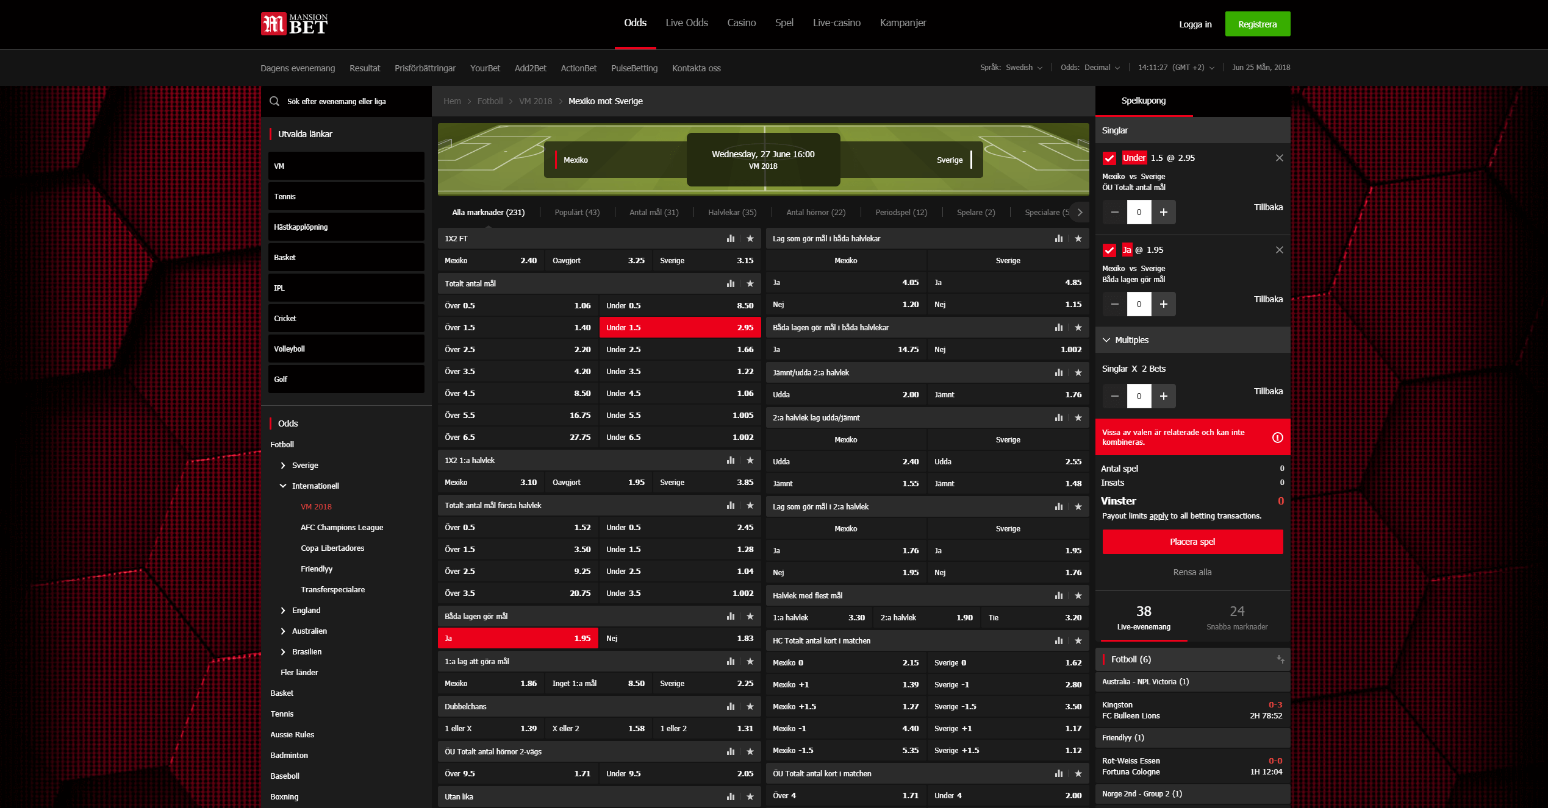Click the event search input field
This screenshot has width=1548, height=808.
click(x=346, y=101)
